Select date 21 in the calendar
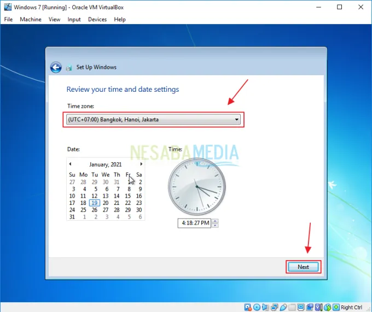372x312 pixels. tap(117, 203)
